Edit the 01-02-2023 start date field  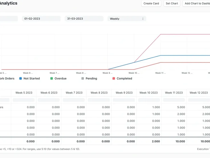tap(41, 19)
